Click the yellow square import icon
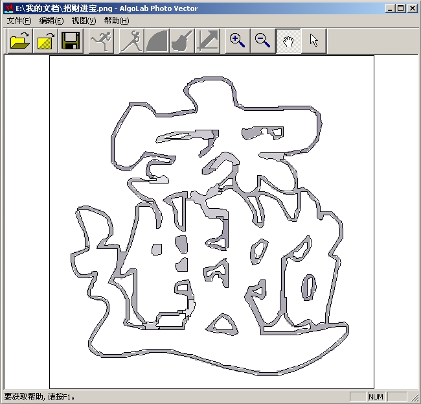The width and height of the screenshot is (421, 404). point(45,42)
